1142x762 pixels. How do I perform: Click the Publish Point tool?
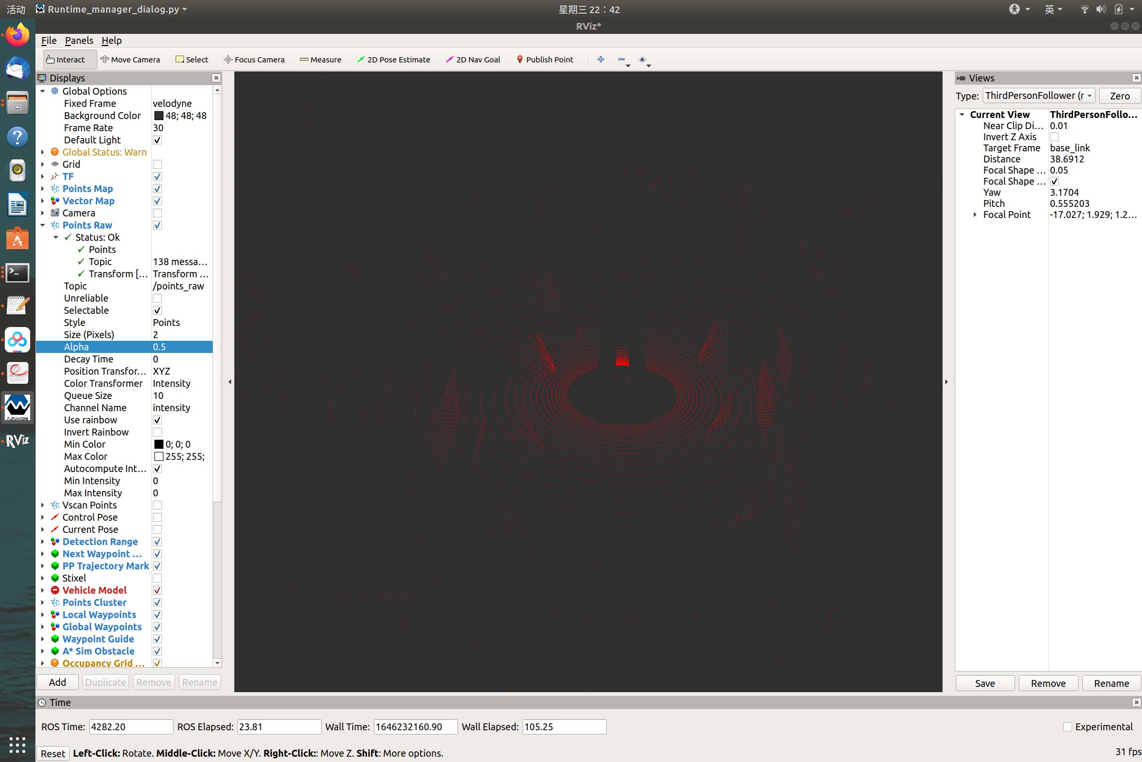pos(545,59)
